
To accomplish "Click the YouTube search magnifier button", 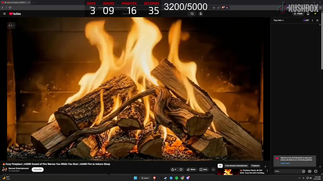I will coord(192,14).
